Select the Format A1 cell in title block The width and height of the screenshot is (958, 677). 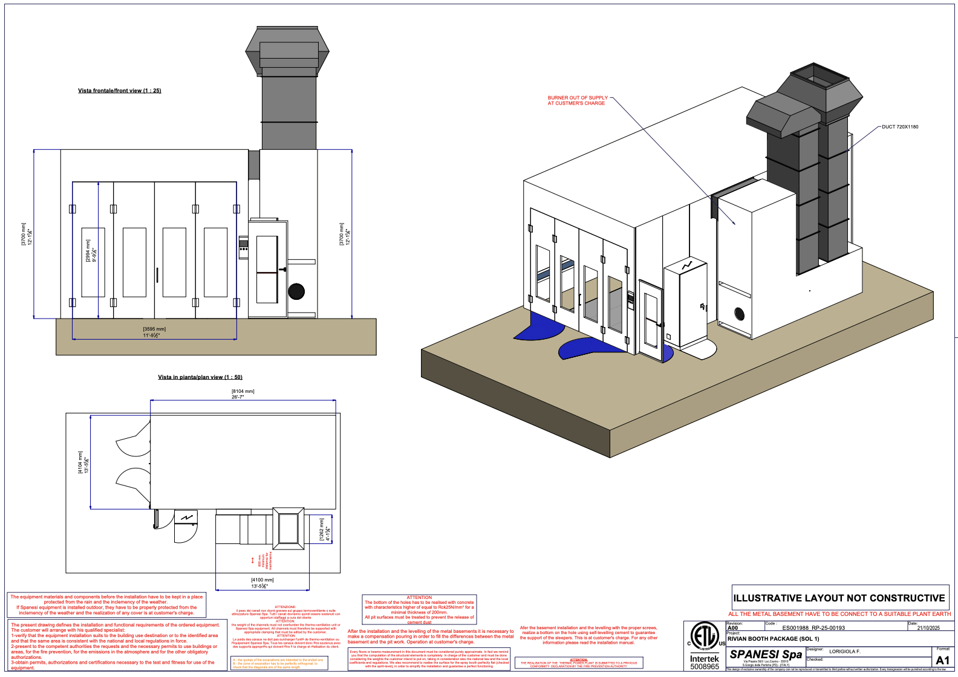pyautogui.click(x=942, y=659)
